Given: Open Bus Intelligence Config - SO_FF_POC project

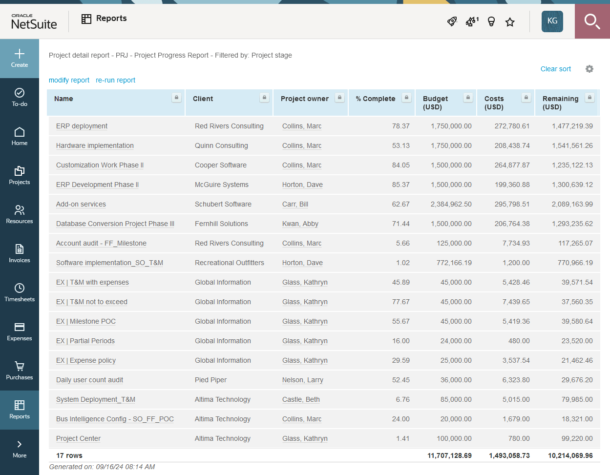Looking at the screenshot, I should pos(115,419).
